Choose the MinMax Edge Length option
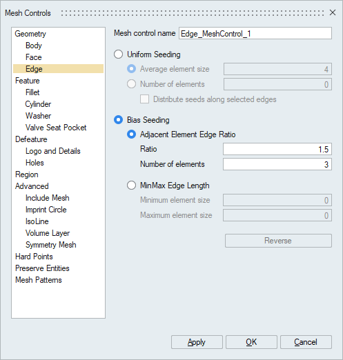The width and height of the screenshot is (343, 360). tap(131, 186)
